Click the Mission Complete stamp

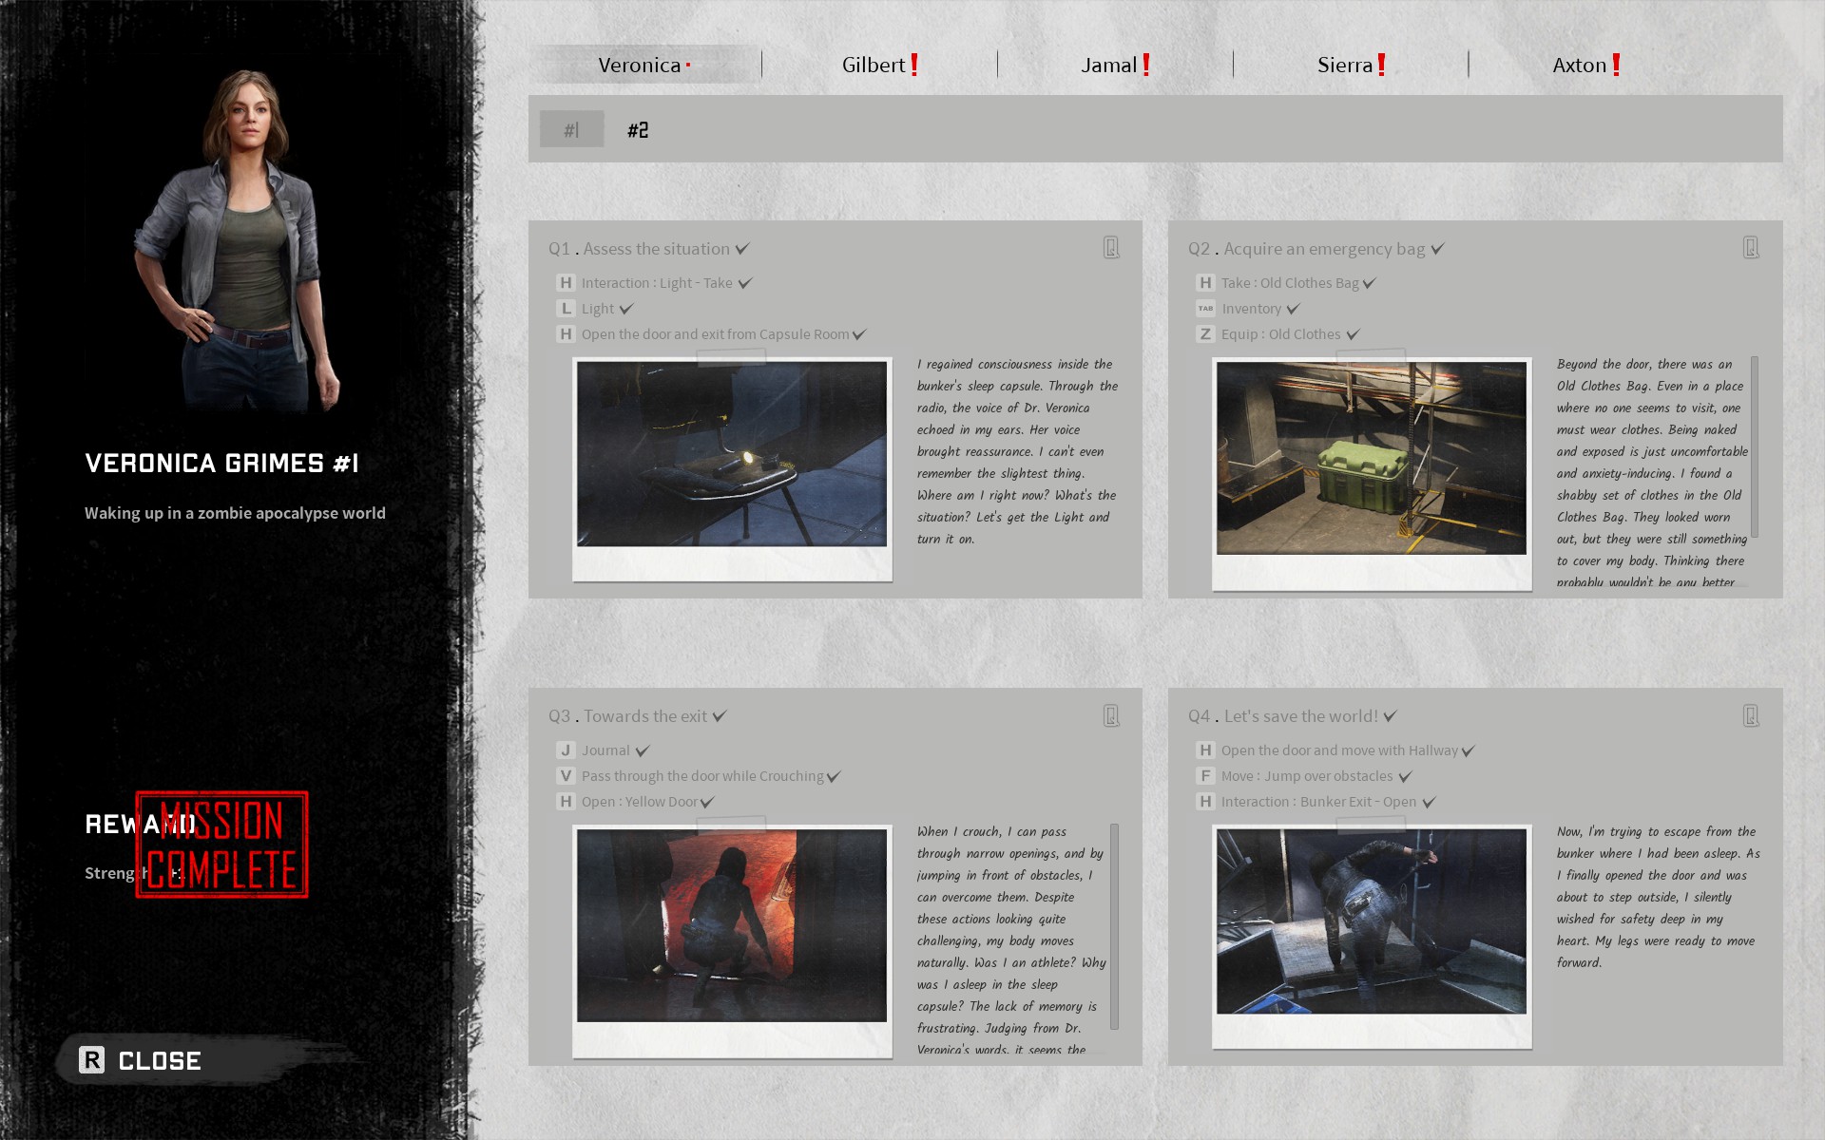[221, 845]
